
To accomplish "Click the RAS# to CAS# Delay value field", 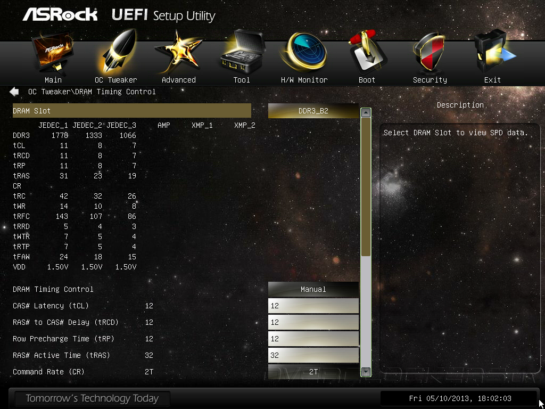I will coord(313,322).
